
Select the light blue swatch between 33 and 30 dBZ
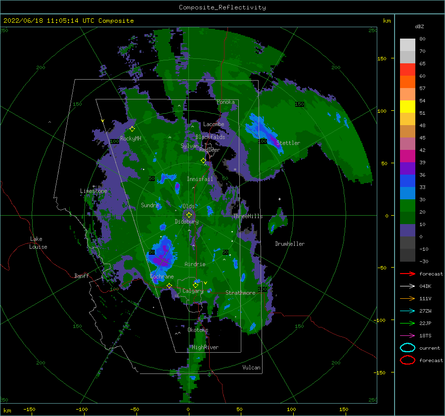[x=407, y=193]
